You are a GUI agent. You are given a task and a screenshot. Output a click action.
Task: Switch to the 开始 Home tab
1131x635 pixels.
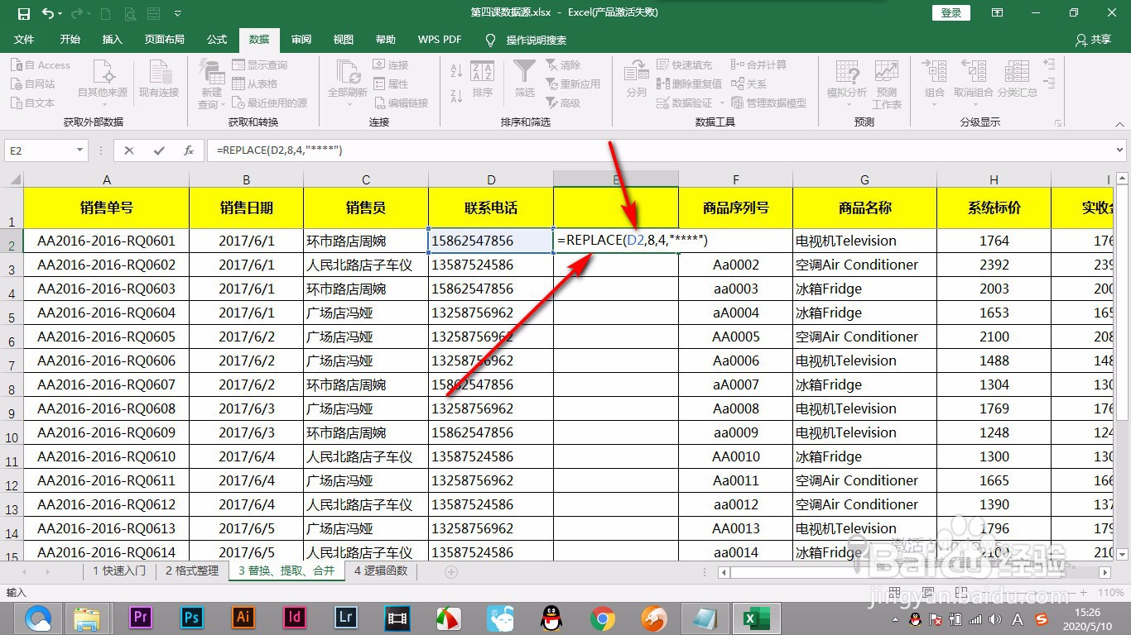(x=70, y=40)
